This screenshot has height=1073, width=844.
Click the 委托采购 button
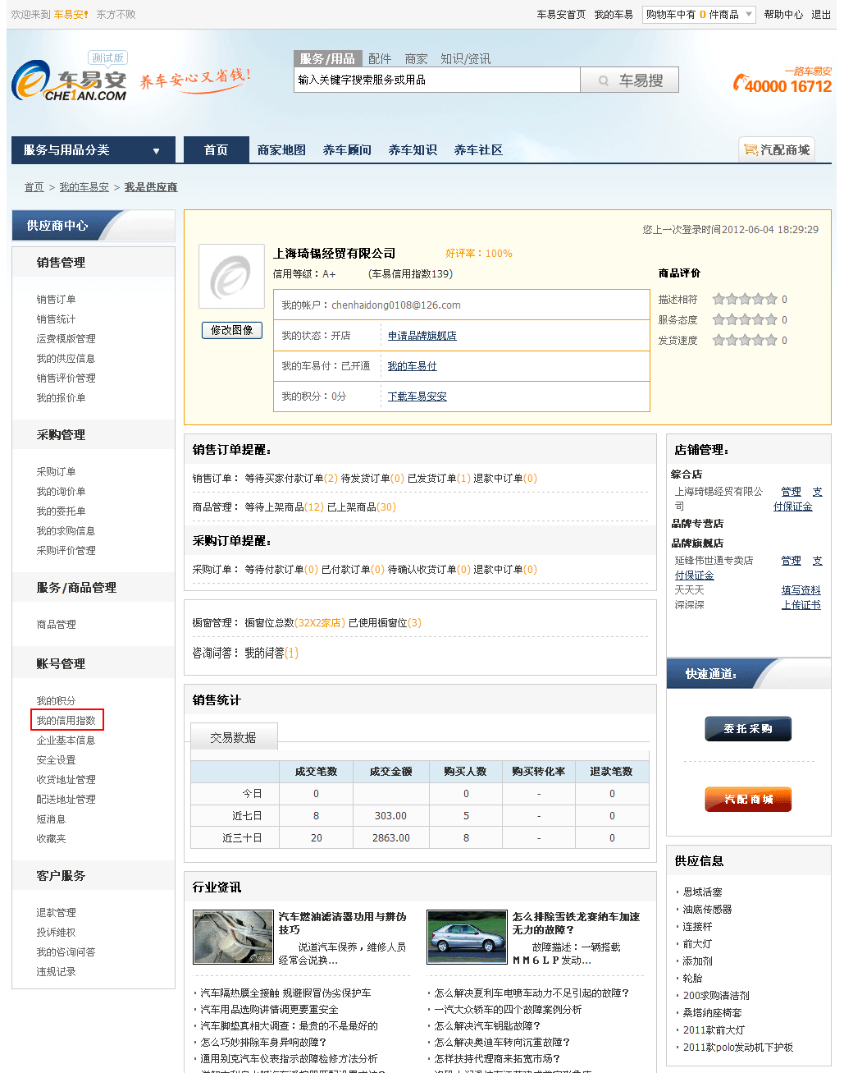[x=748, y=729]
